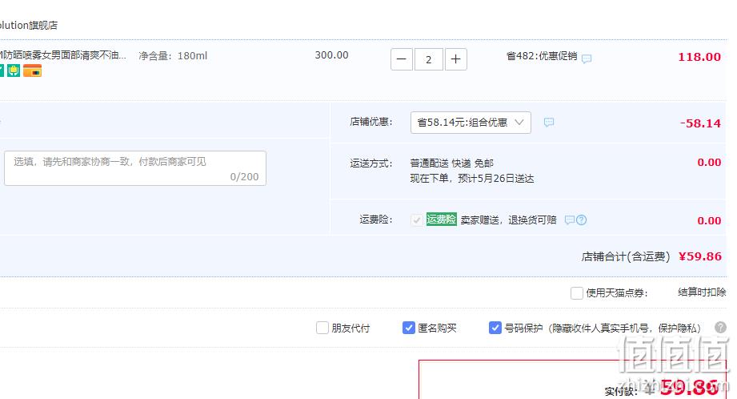Viewport: 737px width, 399px height.
Task: Click the quantity field showing 2
Action: coord(429,59)
